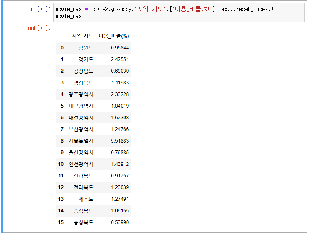Viewport: 309px width, 234px height.
Task: Click row index 10 in the table
Action: (61, 164)
